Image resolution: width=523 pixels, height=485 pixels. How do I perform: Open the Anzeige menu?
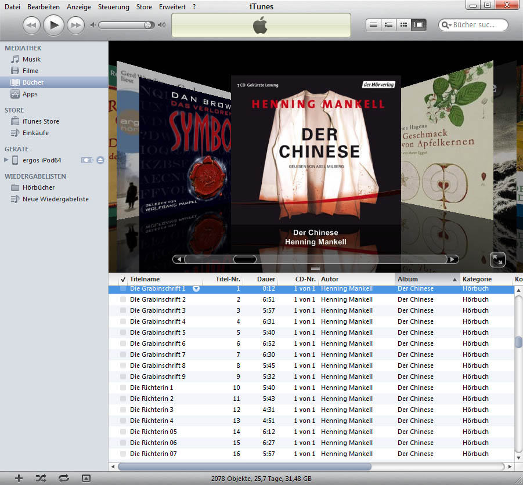(79, 6)
